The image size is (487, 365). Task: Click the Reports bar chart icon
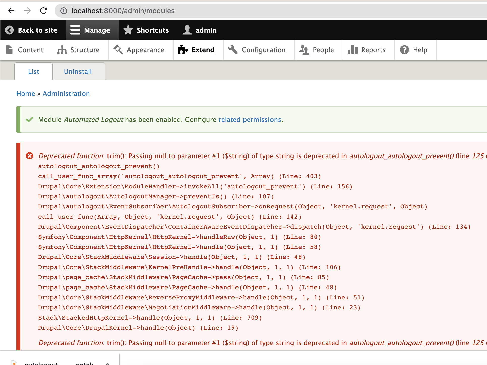coord(353,49)
